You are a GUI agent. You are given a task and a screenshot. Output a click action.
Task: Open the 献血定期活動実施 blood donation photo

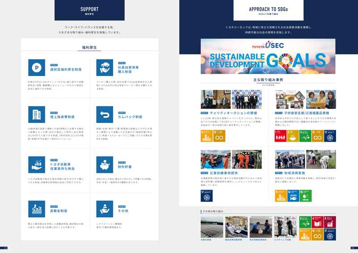pos(236,227)
